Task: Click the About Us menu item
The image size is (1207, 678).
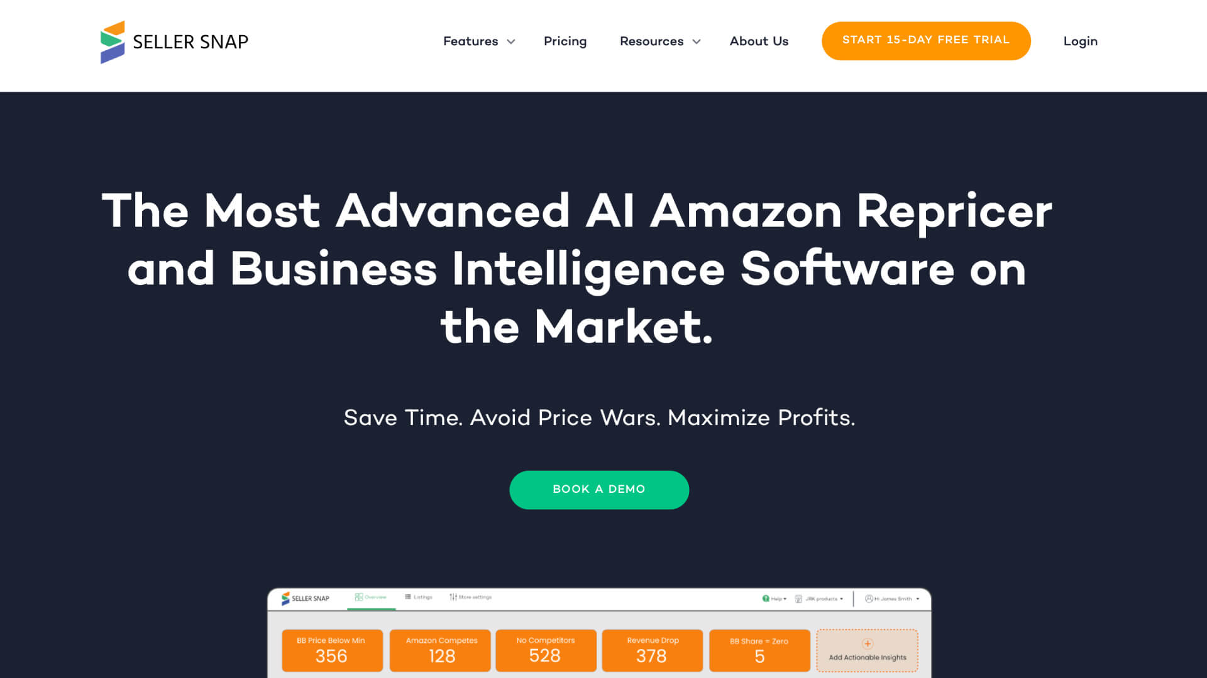Action: click(759, 41)
